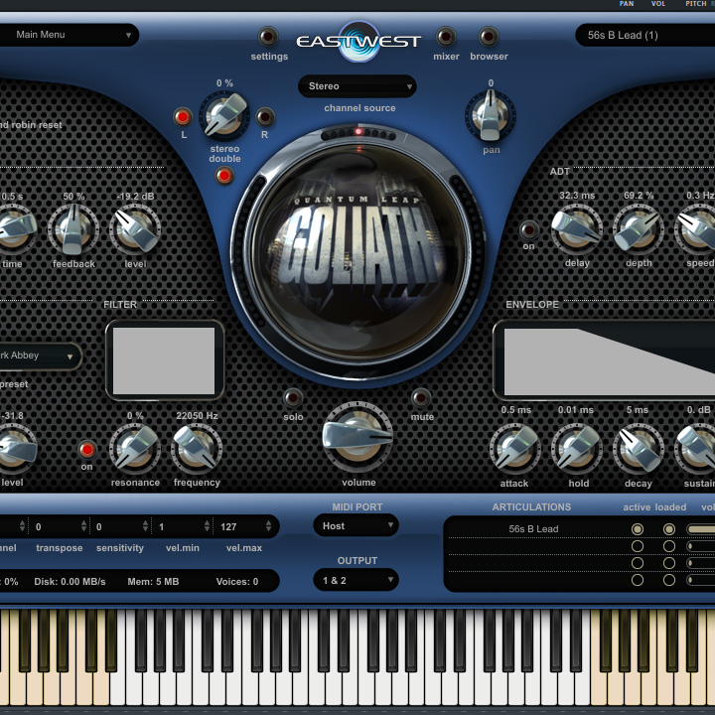This screenshot has width=715, height=715.
Task: Open the Main Menu dropdown
Action: pos(70,35)
